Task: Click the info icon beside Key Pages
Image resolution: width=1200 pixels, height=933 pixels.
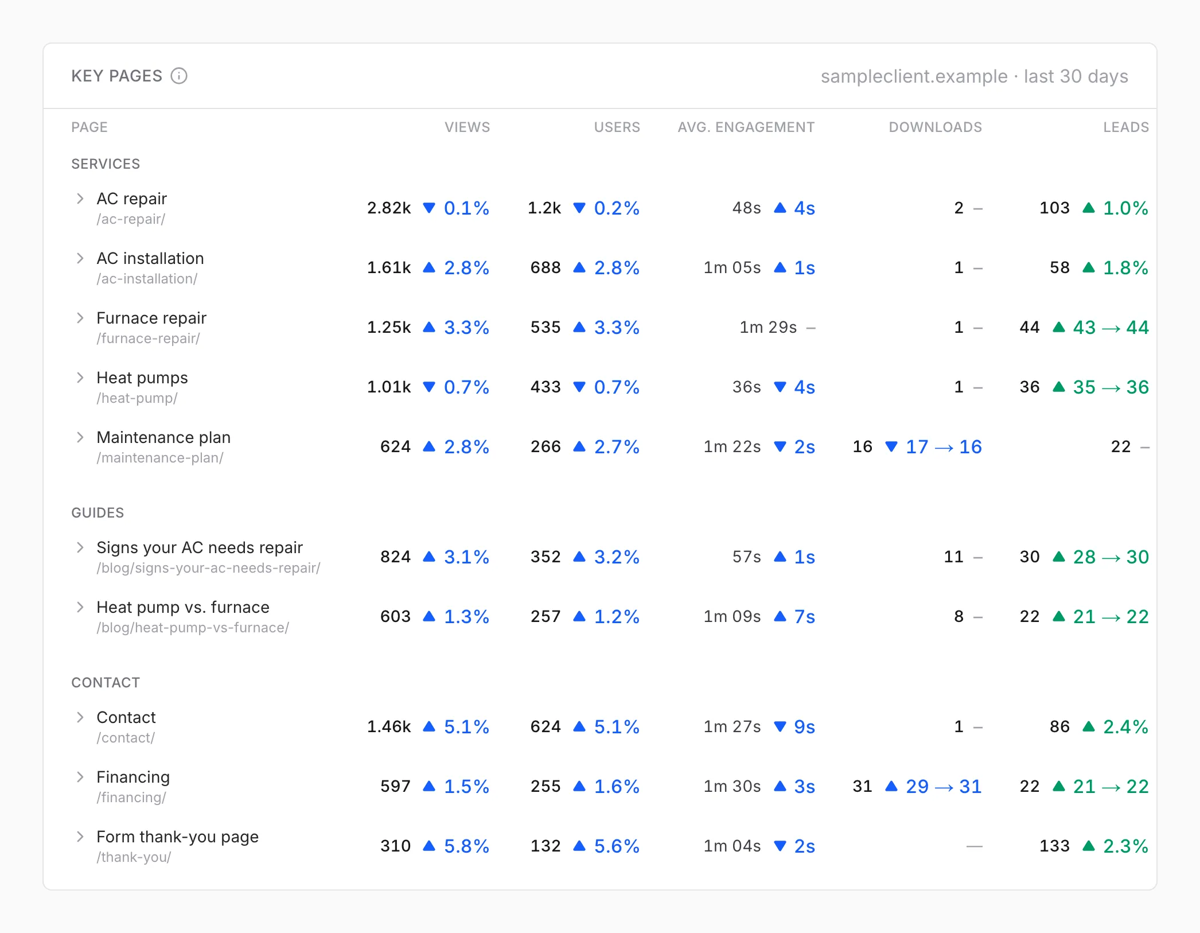Action: click(179, 76)
